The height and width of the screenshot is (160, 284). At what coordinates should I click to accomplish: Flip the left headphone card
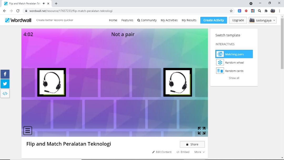click(x=52, y=82)
